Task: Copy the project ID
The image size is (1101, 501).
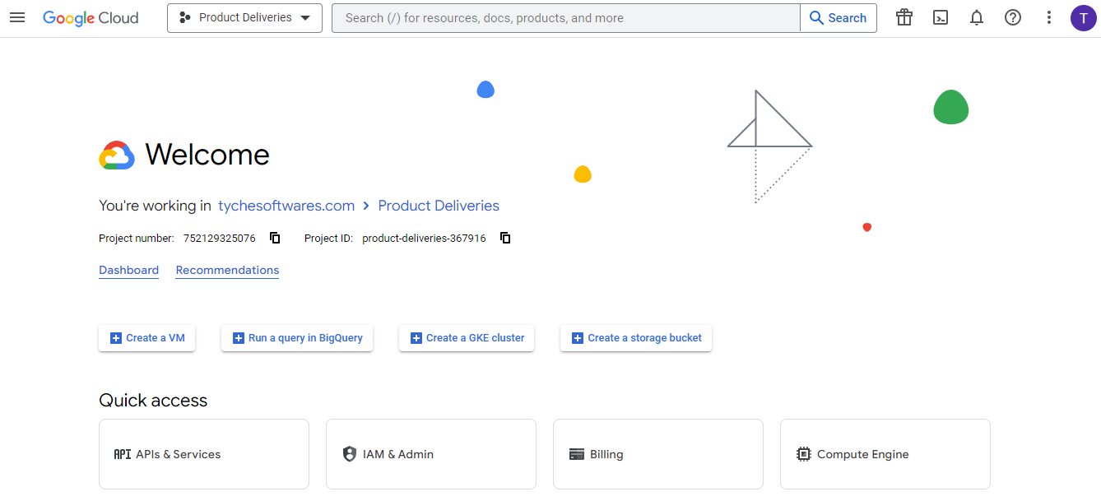Action: [x=505, y=238]
